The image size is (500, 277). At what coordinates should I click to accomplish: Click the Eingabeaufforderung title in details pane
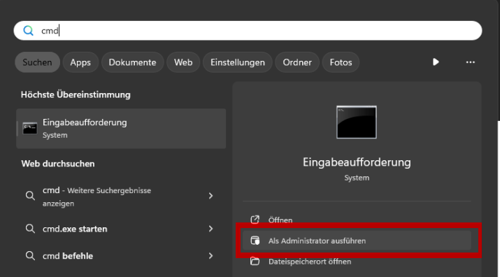coord(357,162)
